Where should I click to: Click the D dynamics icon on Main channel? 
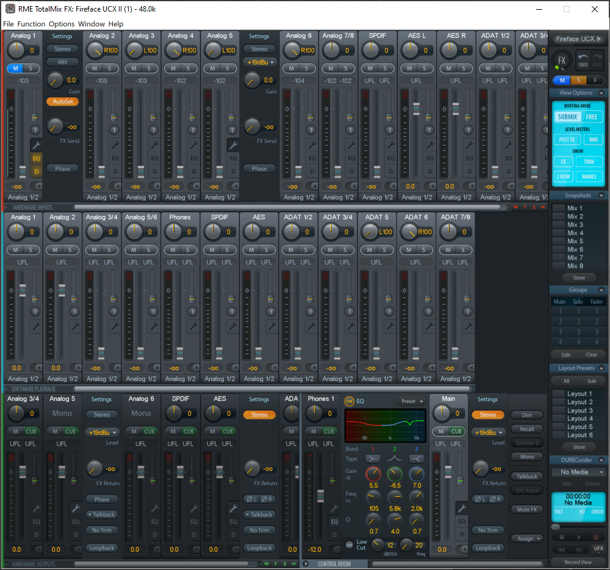[x=462, y=535]
